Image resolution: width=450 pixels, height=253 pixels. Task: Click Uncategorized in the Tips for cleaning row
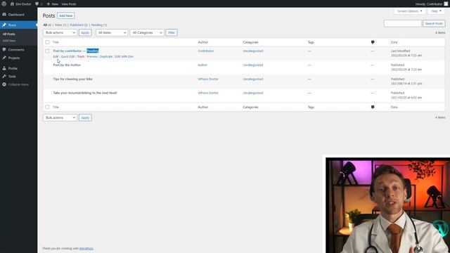253,79
